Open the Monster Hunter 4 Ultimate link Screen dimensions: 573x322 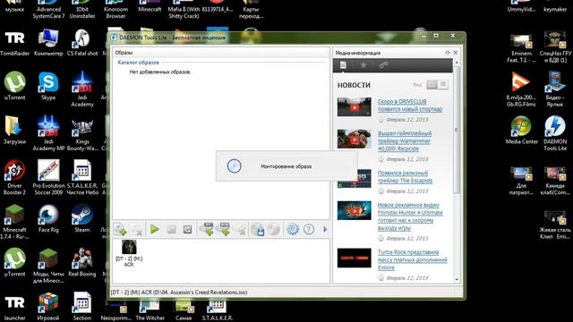coord(410,216)
